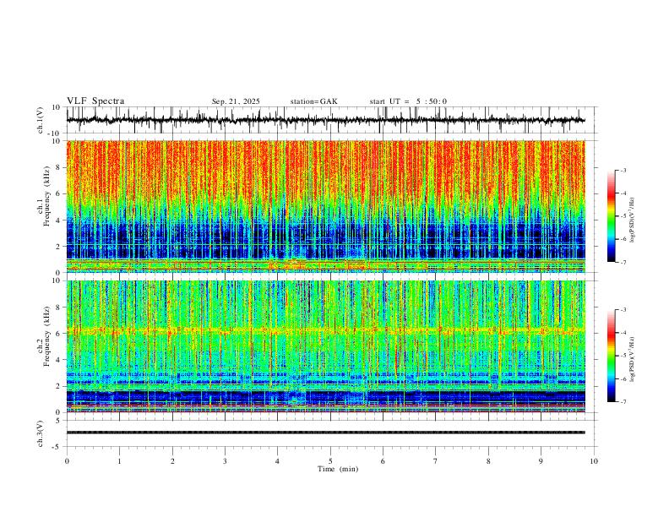Click the "ch.3(V)" axis label

click(x=41, y=433)
